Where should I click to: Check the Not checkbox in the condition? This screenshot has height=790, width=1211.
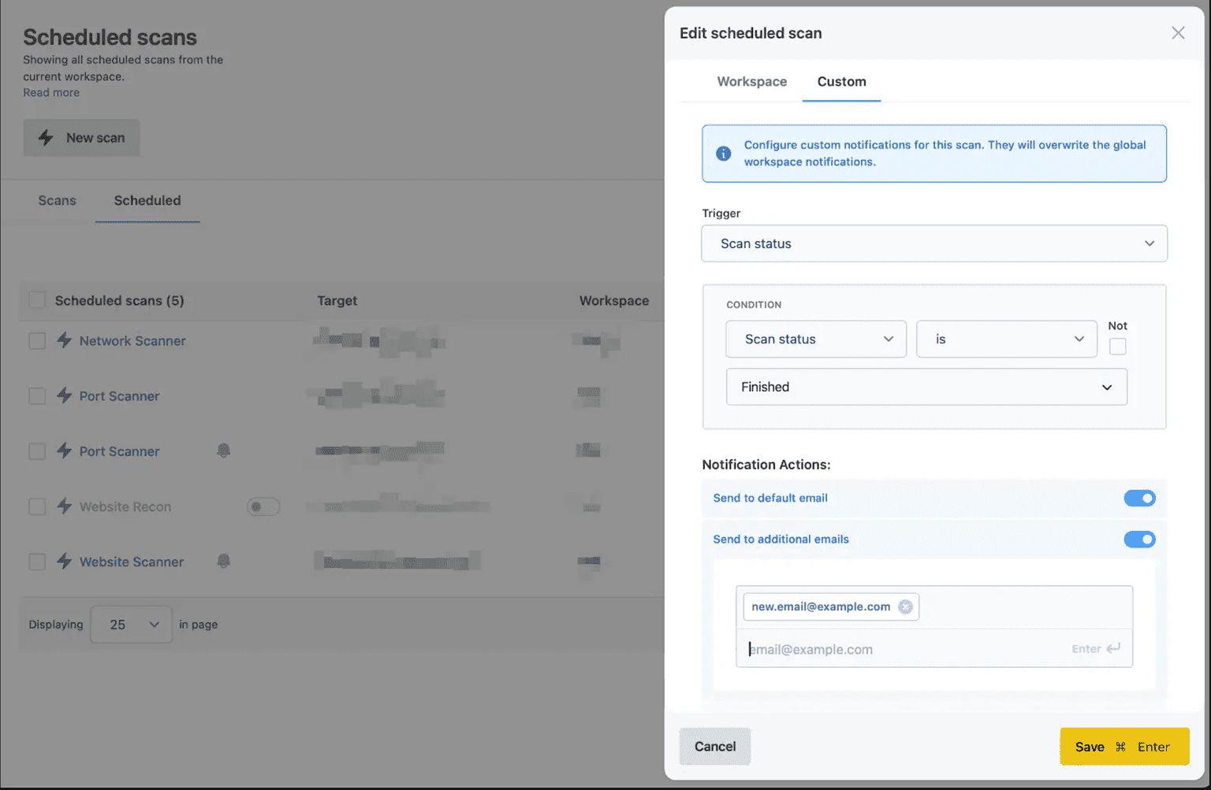[1117, 347]
